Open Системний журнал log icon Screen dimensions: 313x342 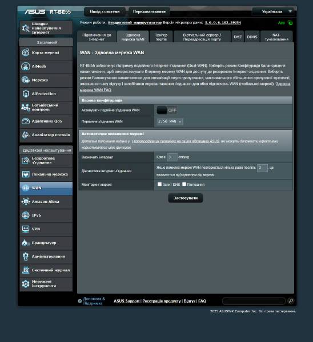tap(26, 270)
